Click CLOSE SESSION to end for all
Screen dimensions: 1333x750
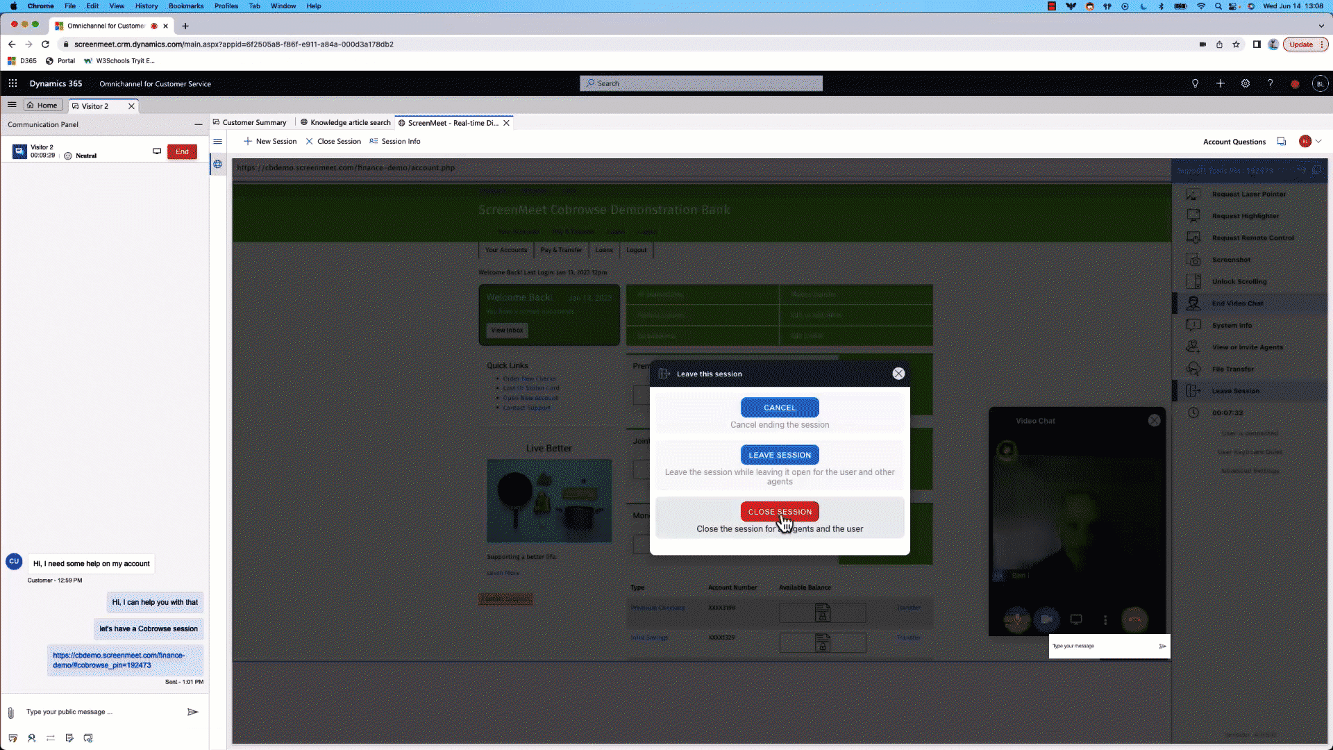click(x=779, y=512)
